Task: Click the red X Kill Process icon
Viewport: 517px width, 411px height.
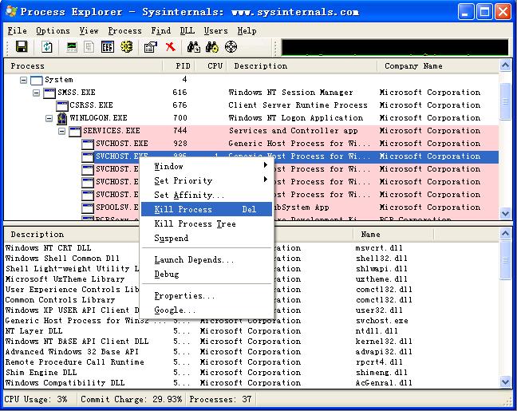Action: click(x=170, y=47)
